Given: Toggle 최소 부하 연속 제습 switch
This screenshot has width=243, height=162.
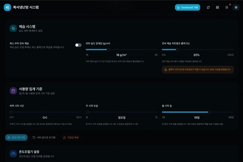Looking at the screenshot, I should tap(78, 45).
